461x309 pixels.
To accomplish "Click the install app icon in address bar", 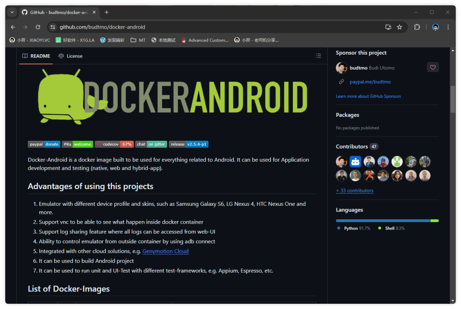I will [388, 27].
